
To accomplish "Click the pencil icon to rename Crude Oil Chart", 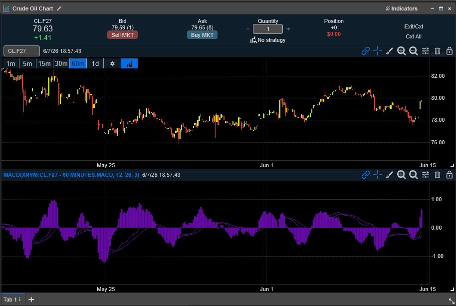I will (59, 8).
